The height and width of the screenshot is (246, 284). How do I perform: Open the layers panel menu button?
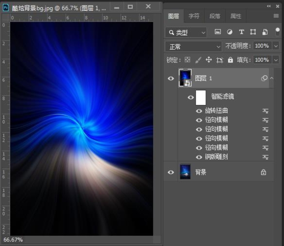[x=276, y=16]
